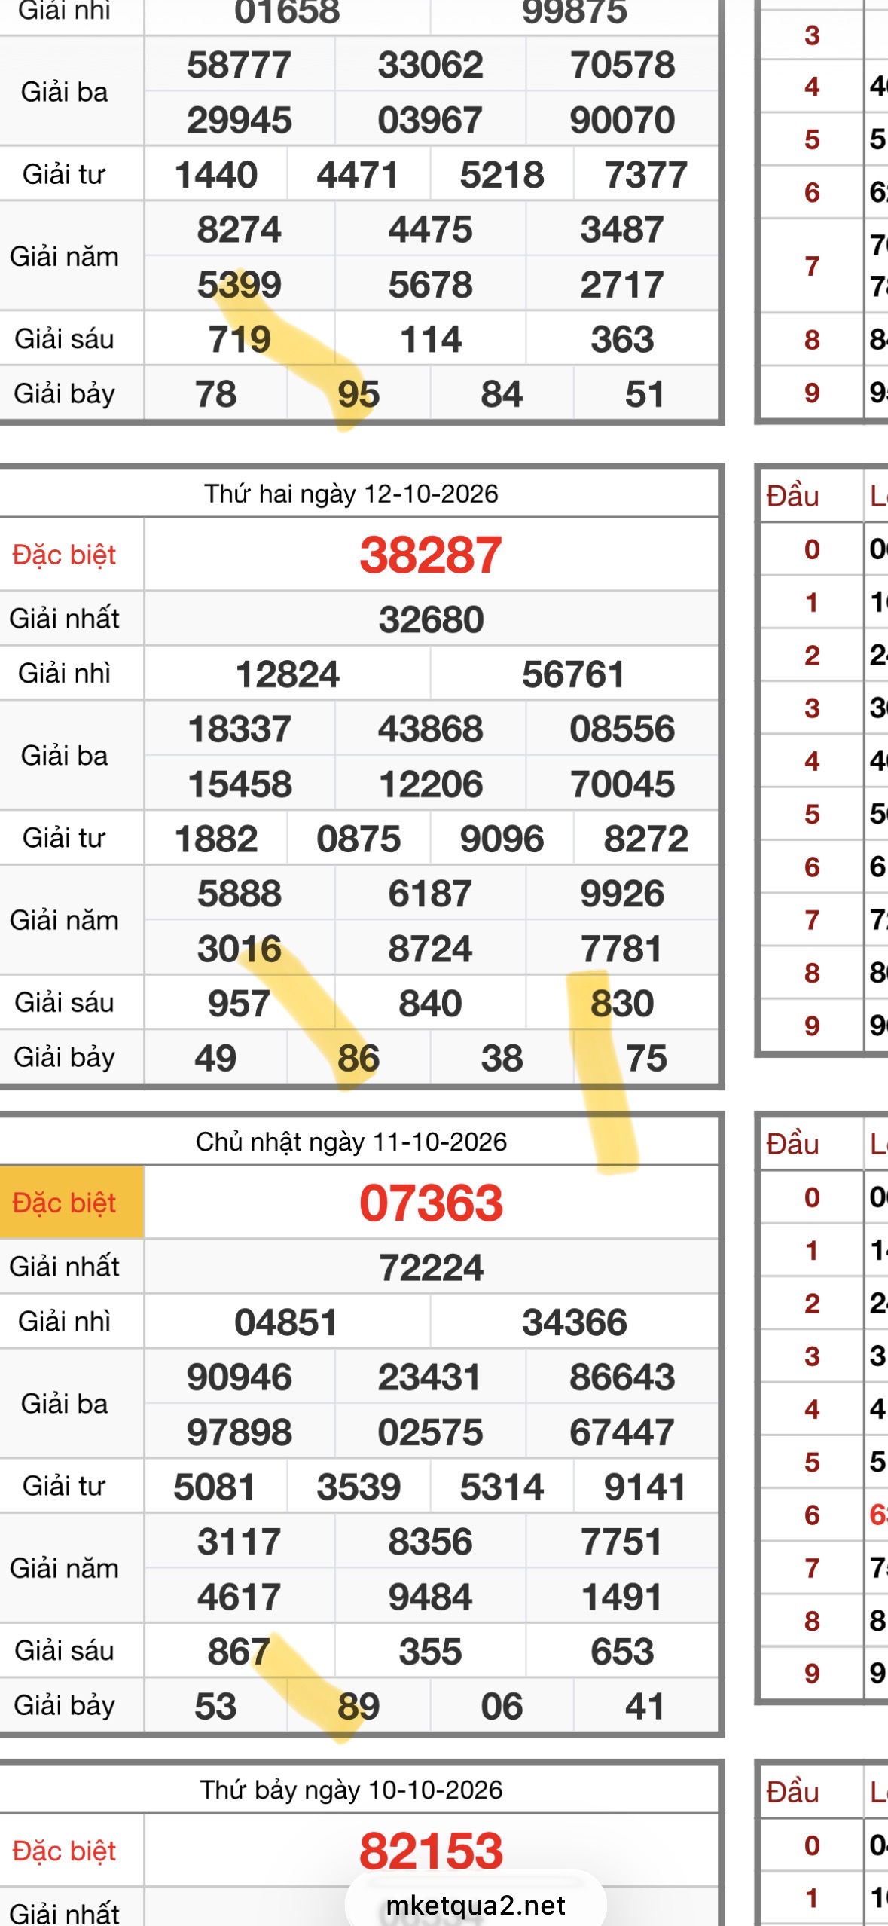Click sixth prize number 867
This screenshot has width=888, height=1926.
coord(239,1652)
